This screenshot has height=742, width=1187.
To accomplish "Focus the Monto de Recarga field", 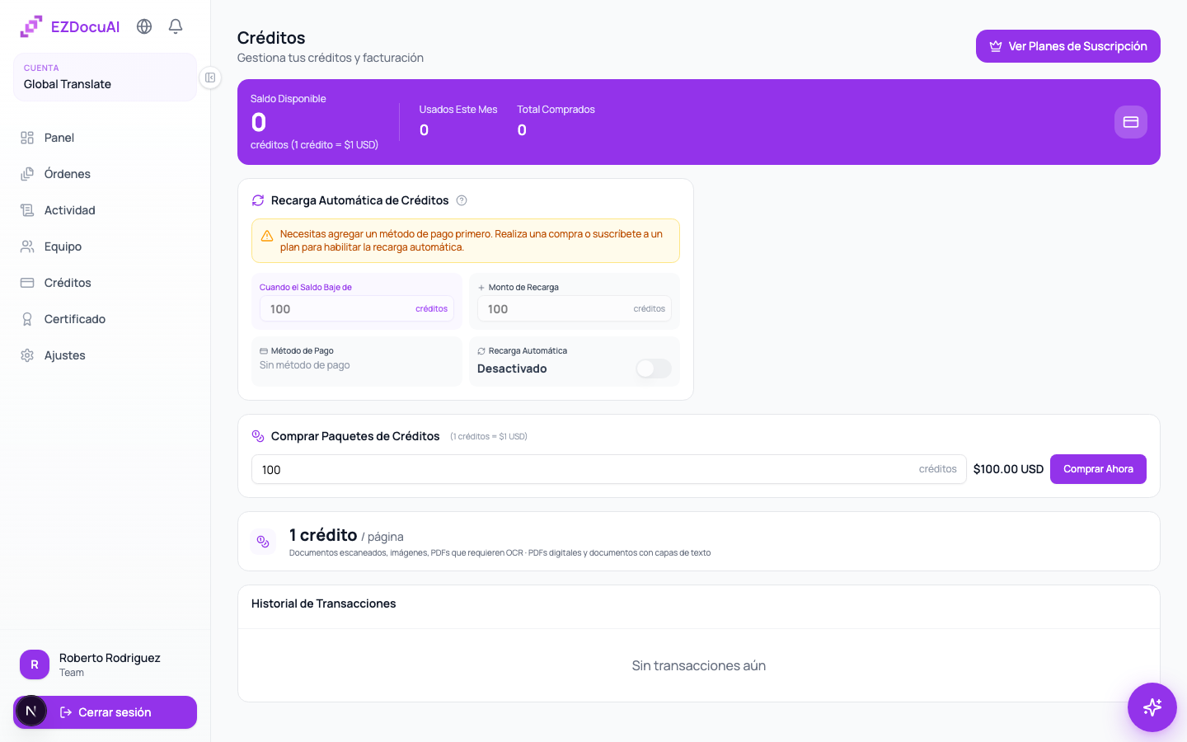I will click(x=575, y=309).
